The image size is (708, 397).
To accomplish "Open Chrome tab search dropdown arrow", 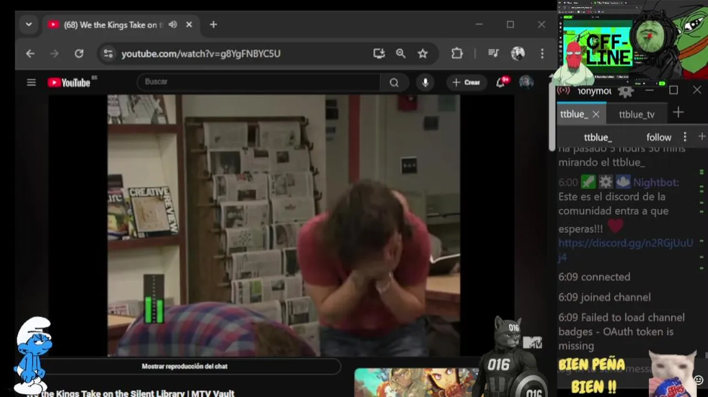I will [29, 25].
